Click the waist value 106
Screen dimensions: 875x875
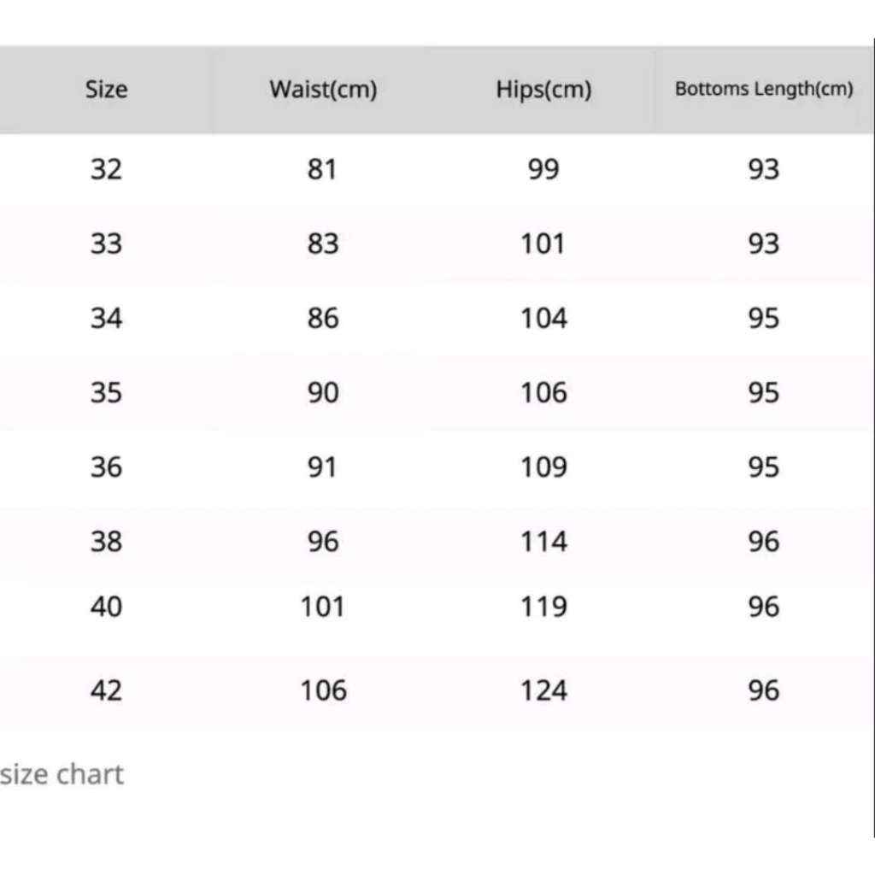tap(323, 690)
